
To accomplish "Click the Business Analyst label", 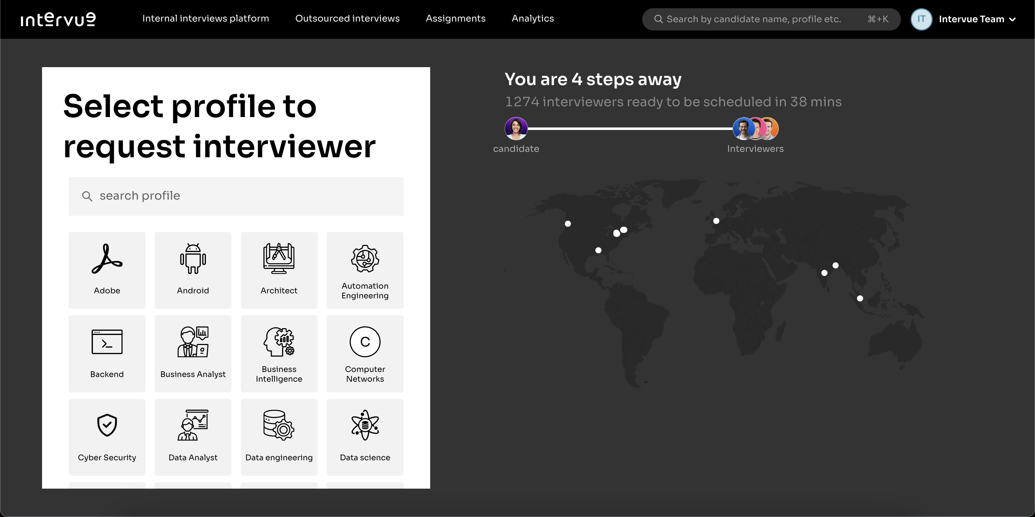I will 193,374.
